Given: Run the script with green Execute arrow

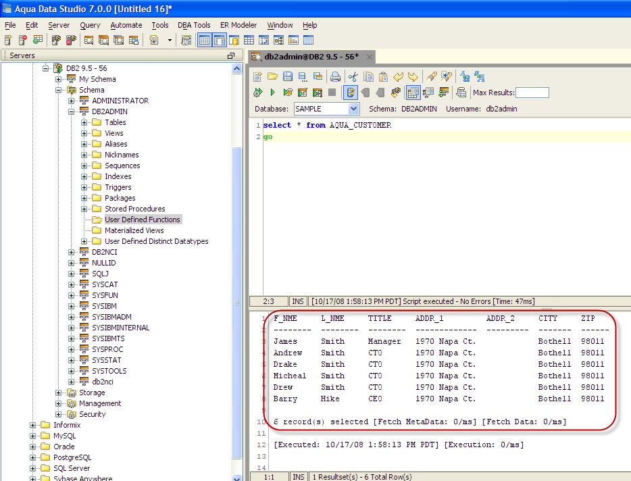Looking at the screenshot, I should point(272,93).
